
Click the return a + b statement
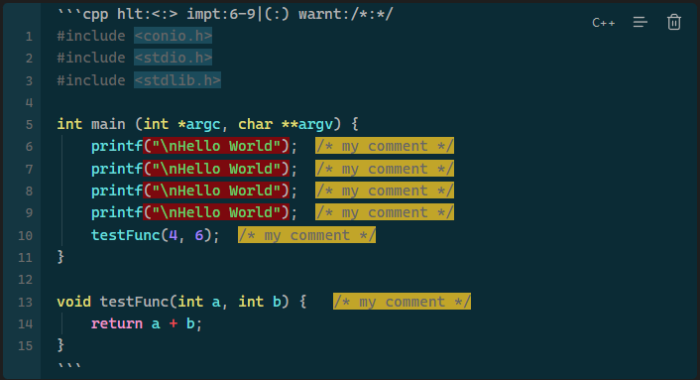coord(147,323)
